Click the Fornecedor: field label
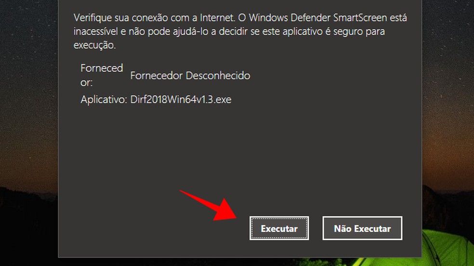Screen dimensions: 474x266 coord(102,75)
